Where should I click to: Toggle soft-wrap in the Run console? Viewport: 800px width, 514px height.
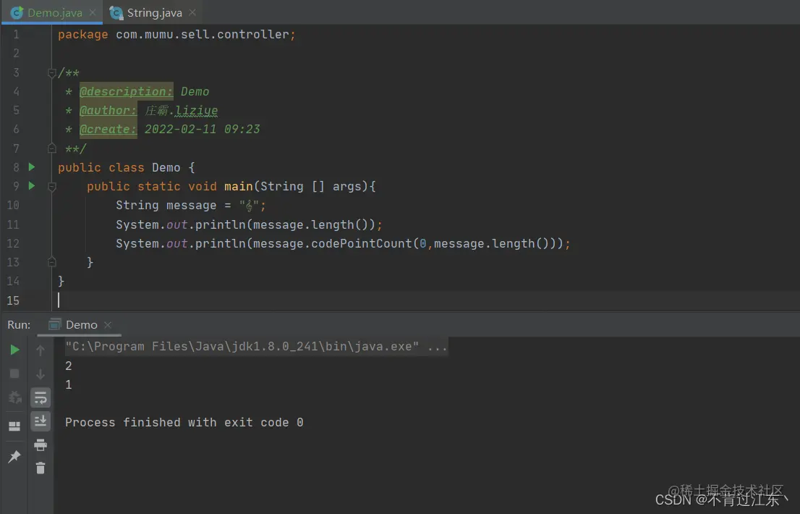[x=41, y=397]
